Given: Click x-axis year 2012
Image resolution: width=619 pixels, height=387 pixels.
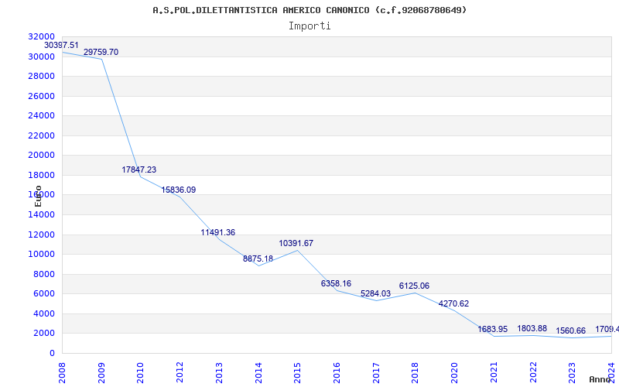Looking at the screenshot, I should [x=180, y=373].
